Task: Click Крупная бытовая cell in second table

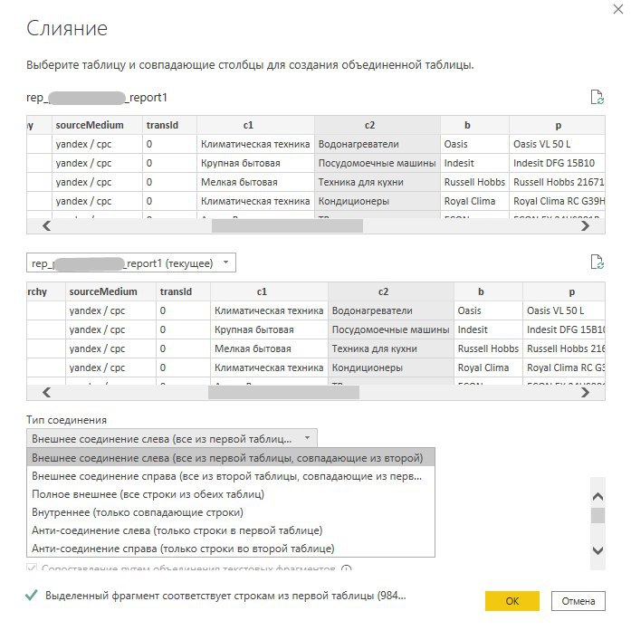Action: click(x=269, y=329)
